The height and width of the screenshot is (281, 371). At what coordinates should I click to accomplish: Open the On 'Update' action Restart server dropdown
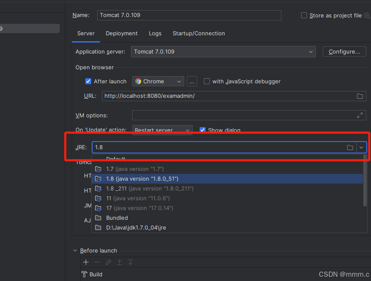click(x=162, y=130)
